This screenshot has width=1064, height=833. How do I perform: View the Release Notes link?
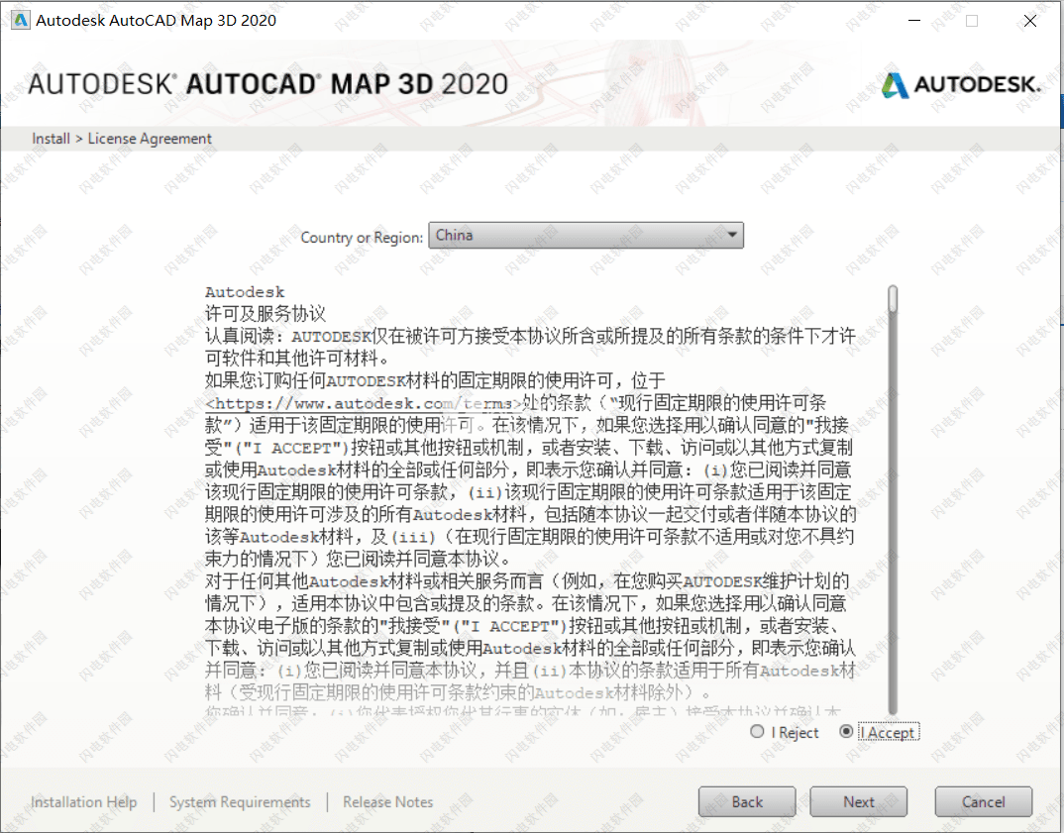(x=388, y=801)
